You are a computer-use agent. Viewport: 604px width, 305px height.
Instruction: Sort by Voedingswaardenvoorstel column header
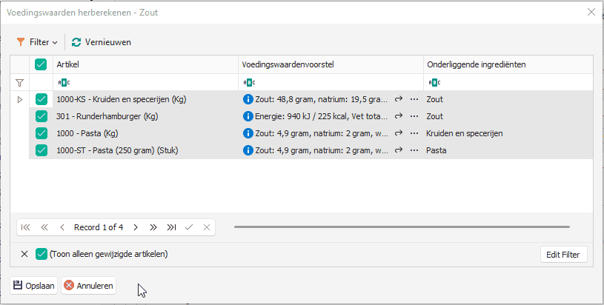330,64
